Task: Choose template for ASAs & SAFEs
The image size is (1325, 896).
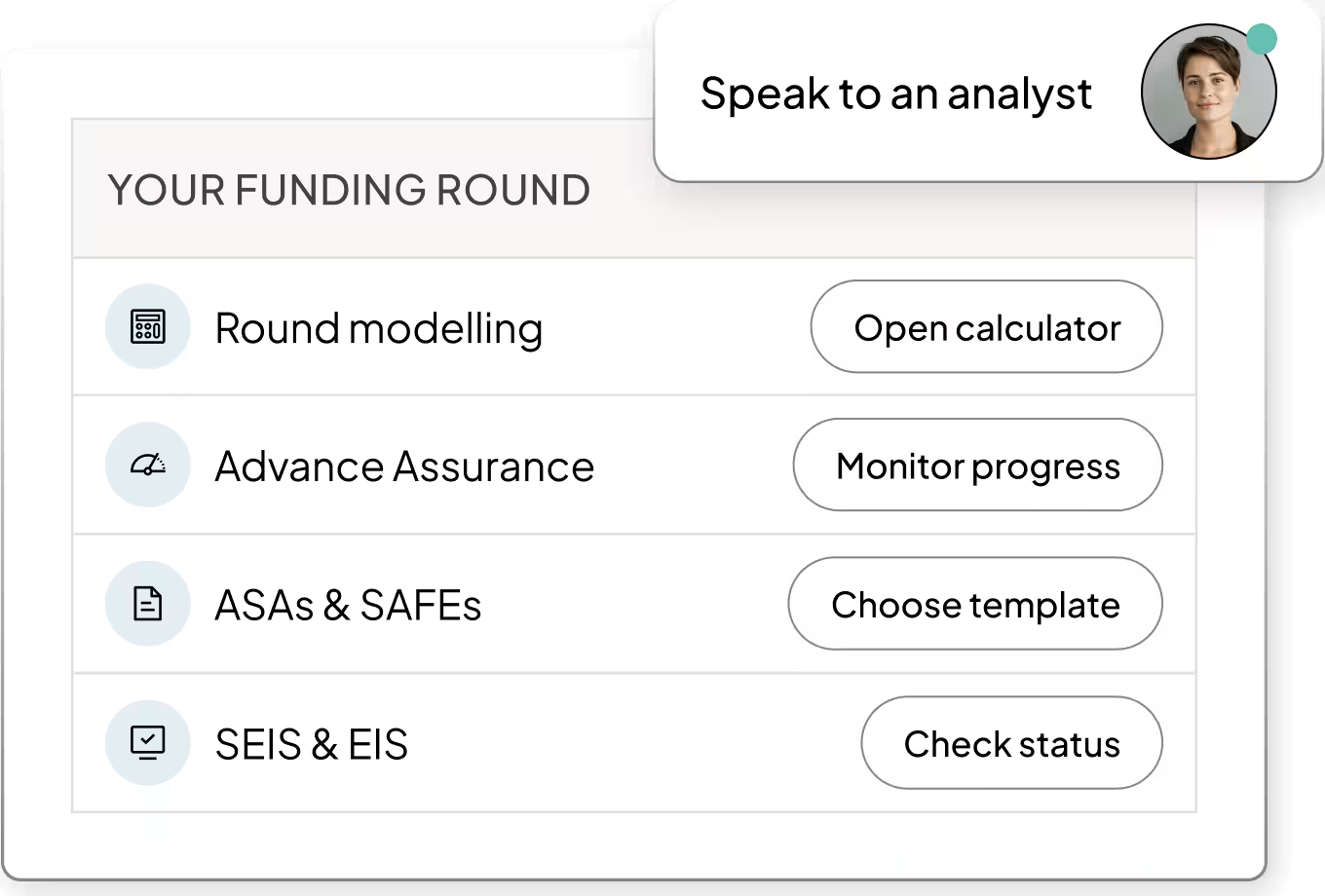Action: [x=975, y=604]
